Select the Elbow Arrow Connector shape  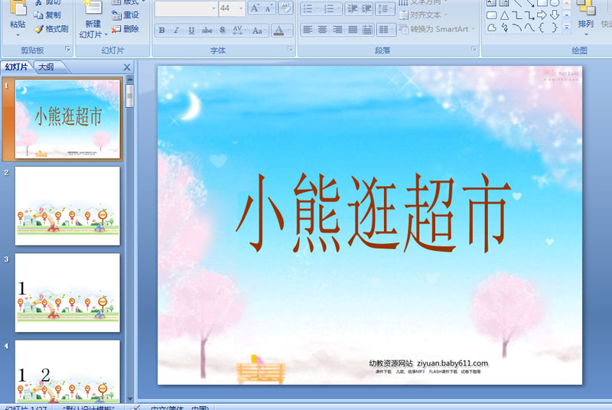[x=529, y=15]
